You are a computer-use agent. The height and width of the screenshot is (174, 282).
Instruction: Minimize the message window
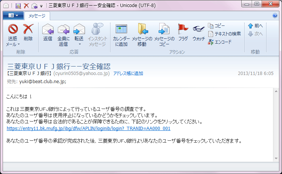[x=247, y=4]
